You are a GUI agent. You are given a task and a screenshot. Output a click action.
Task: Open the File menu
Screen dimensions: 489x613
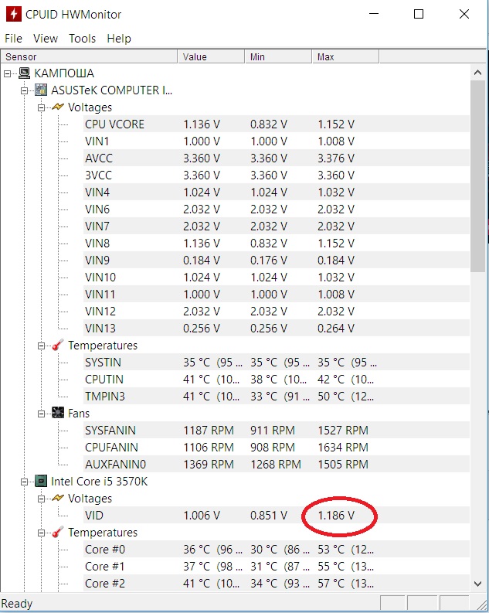click(x=13, y=39)
